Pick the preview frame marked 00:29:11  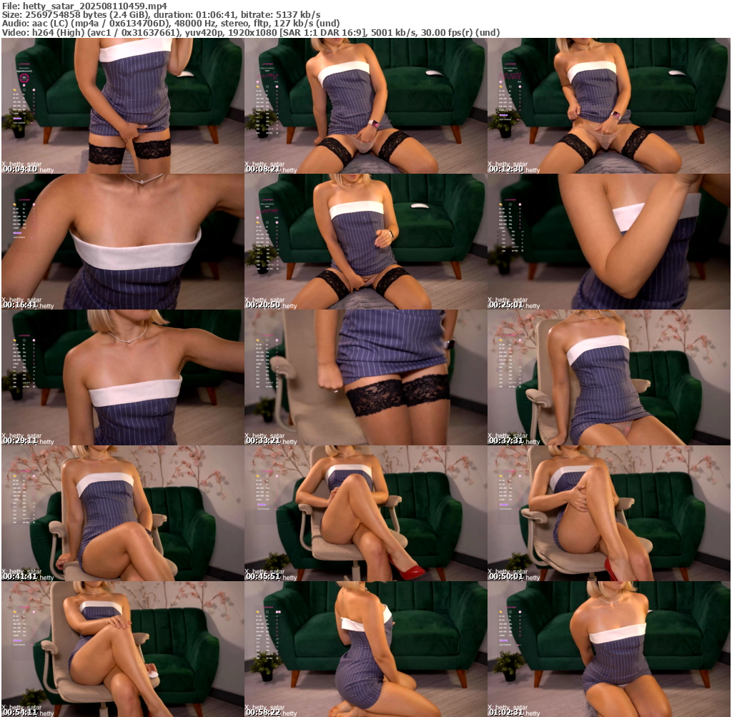[122, 377]
